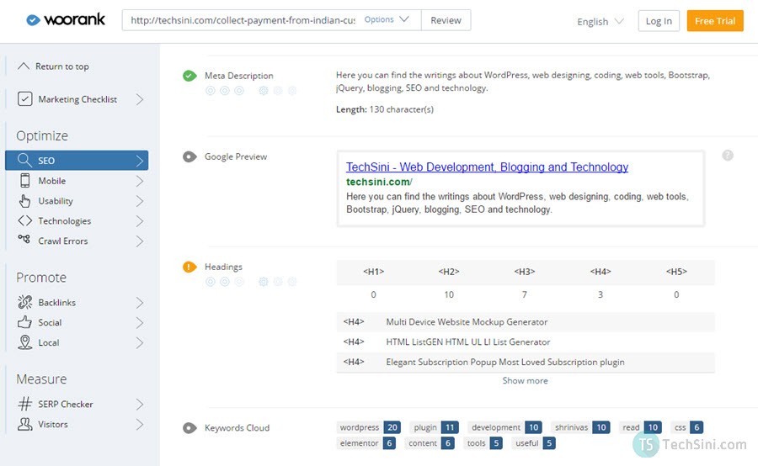Click the gray icon beside Google Preview

point(189,157)
